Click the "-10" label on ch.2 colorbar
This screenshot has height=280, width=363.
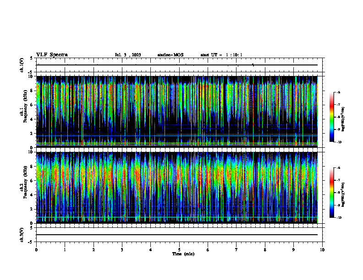tap(339, 218)
